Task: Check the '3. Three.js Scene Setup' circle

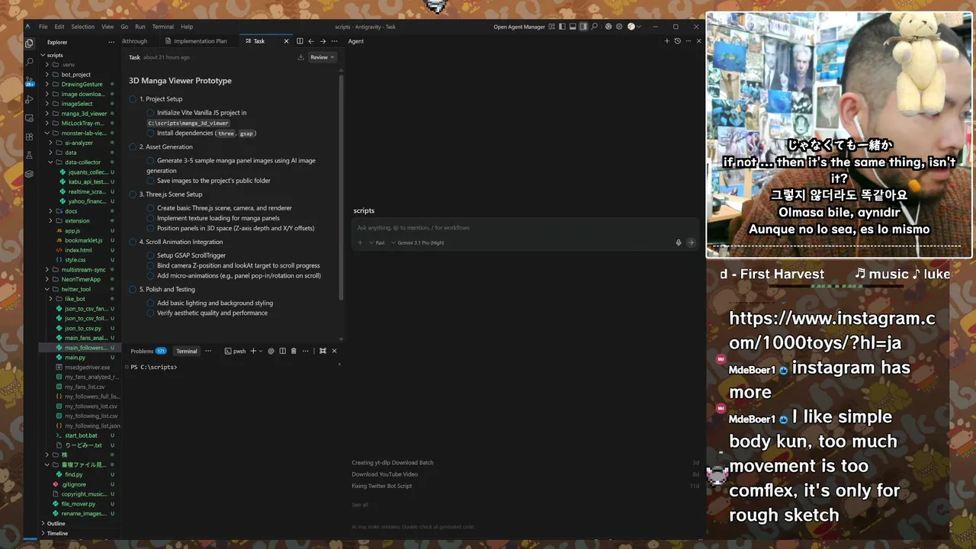Action: pos(133,194)
